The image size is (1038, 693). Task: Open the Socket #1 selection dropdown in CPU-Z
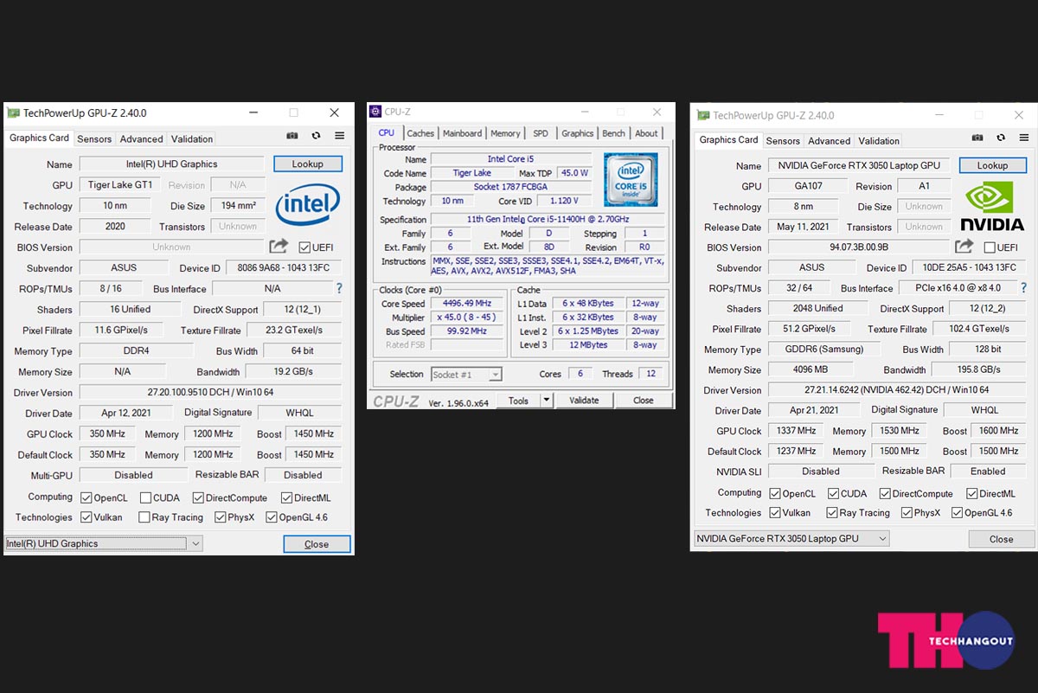[466, 375]
